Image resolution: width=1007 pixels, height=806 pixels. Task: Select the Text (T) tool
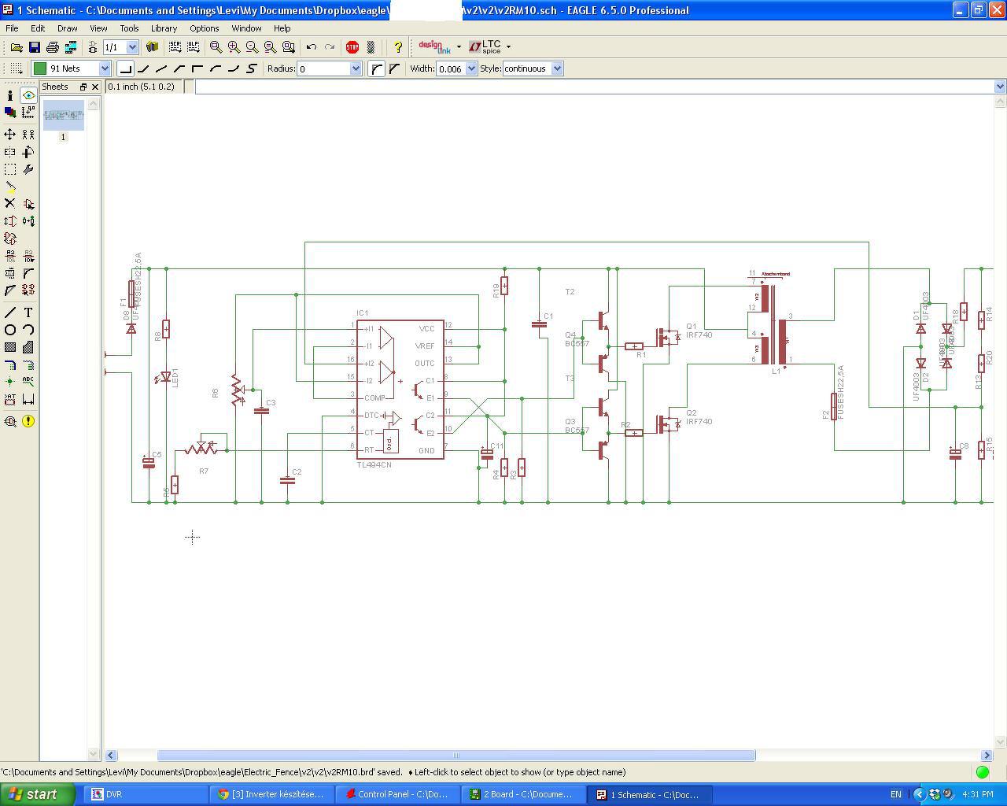pos(28,312)
